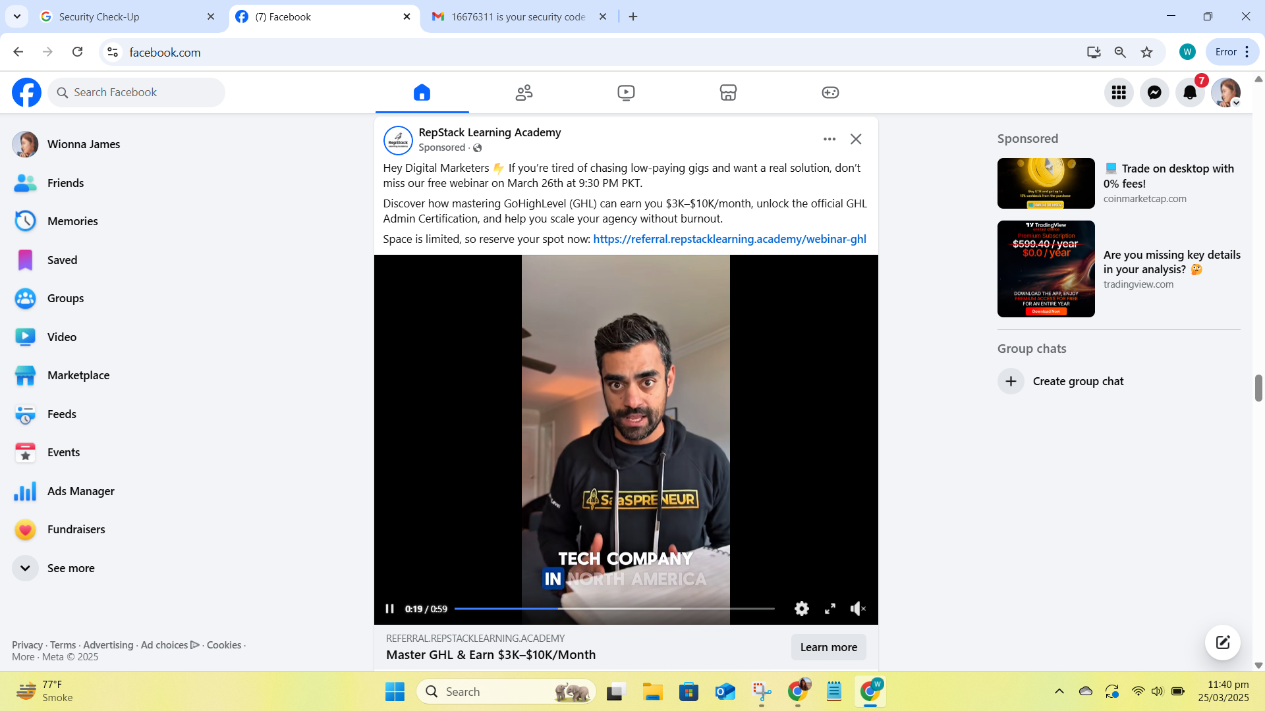Open Friends in the left sidebar
Screen dimensions: 1265x711
[66, 183]
